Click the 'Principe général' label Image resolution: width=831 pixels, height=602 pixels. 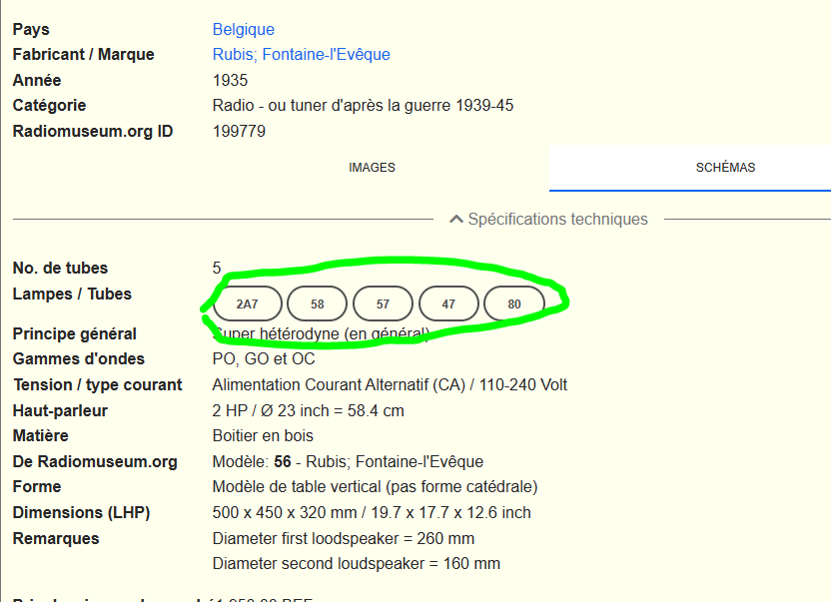[x=75, y=333]
